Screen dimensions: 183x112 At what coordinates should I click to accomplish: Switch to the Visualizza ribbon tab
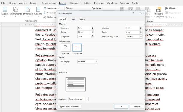(x=112, y=3)
